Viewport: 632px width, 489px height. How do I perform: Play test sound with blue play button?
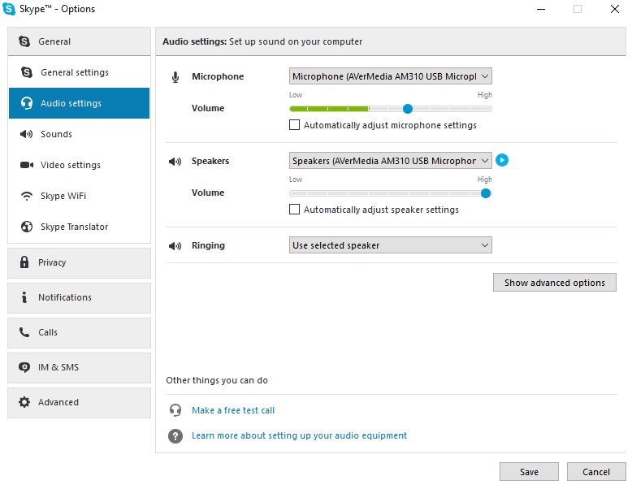502,160
